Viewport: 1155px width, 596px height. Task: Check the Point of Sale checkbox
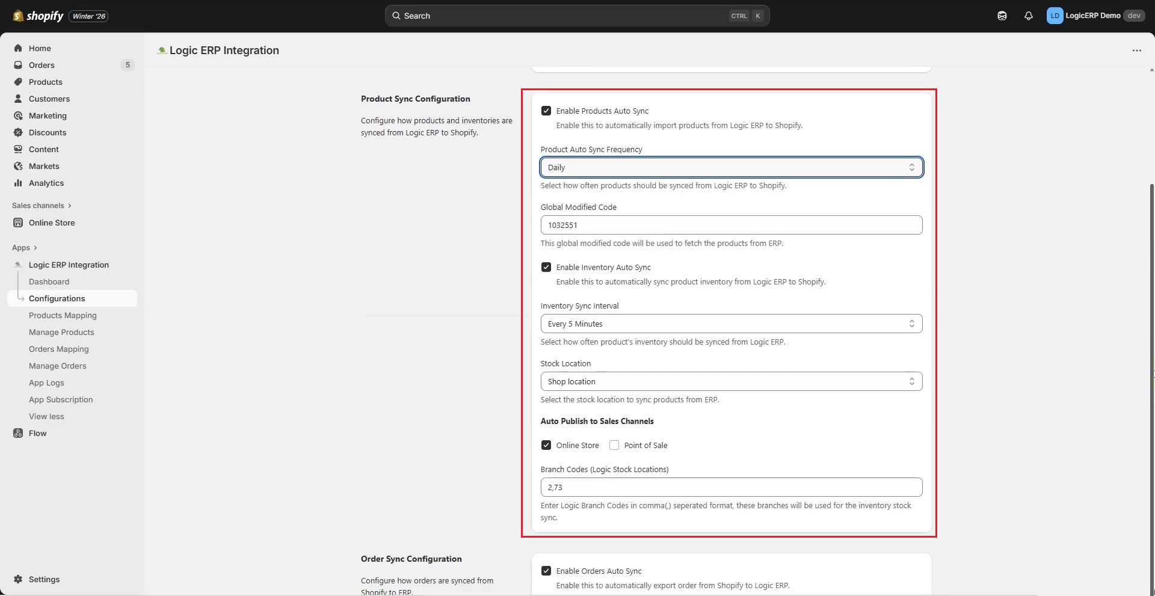614,445
